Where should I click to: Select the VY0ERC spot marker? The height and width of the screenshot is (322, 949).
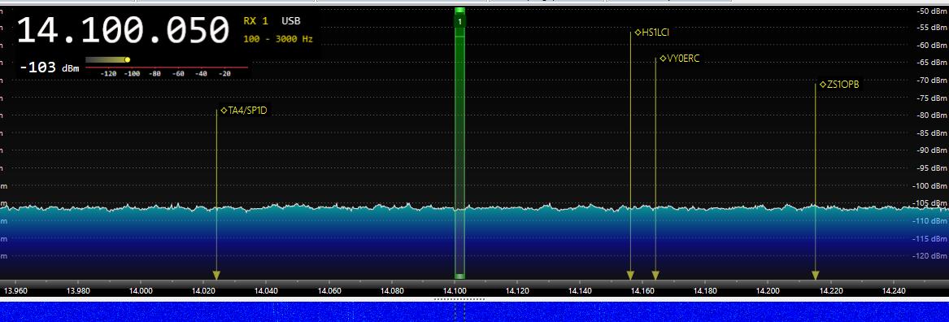(680, 59)
